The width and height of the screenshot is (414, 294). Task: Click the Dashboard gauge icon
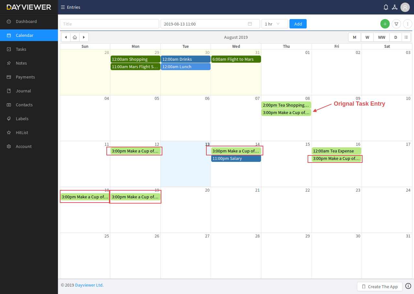(x=9, y=21)
